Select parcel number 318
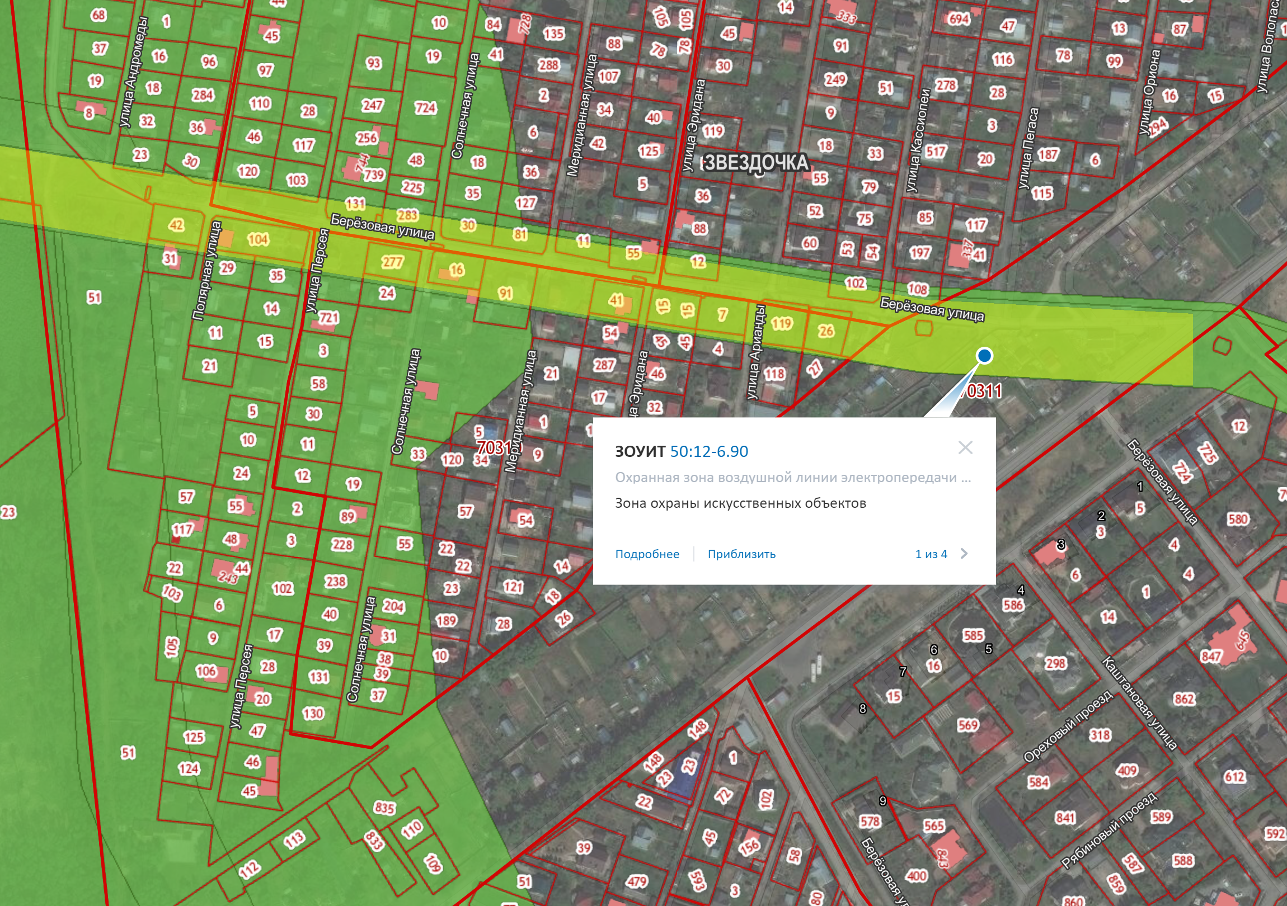1287x906 pixels. 1100,735
